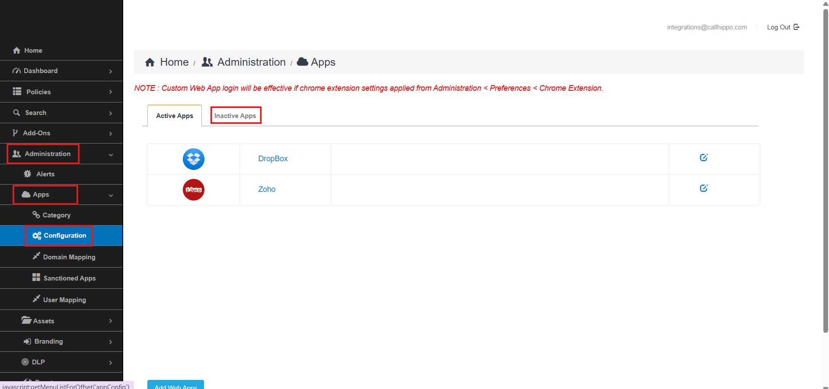Click the Assets folder icon
Image resolution: width=829 pixels, height=389 pixels.
click(x=26, y=320)
